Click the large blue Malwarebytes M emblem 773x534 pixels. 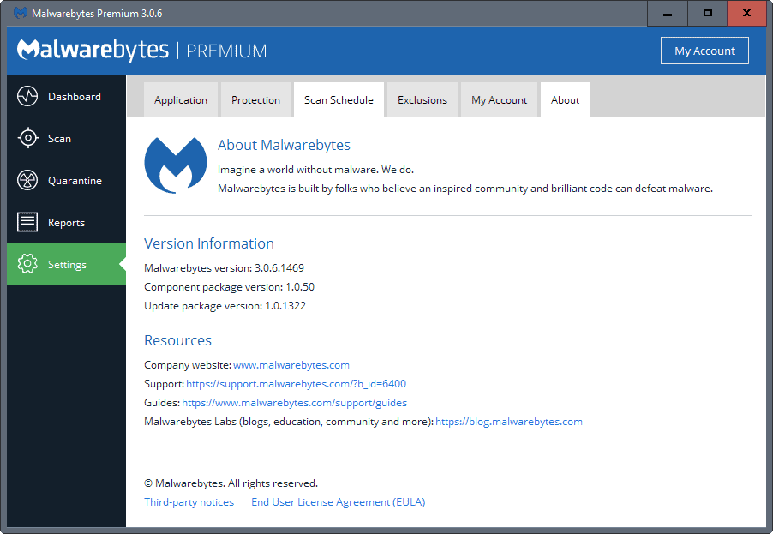[x=176, y=165]
